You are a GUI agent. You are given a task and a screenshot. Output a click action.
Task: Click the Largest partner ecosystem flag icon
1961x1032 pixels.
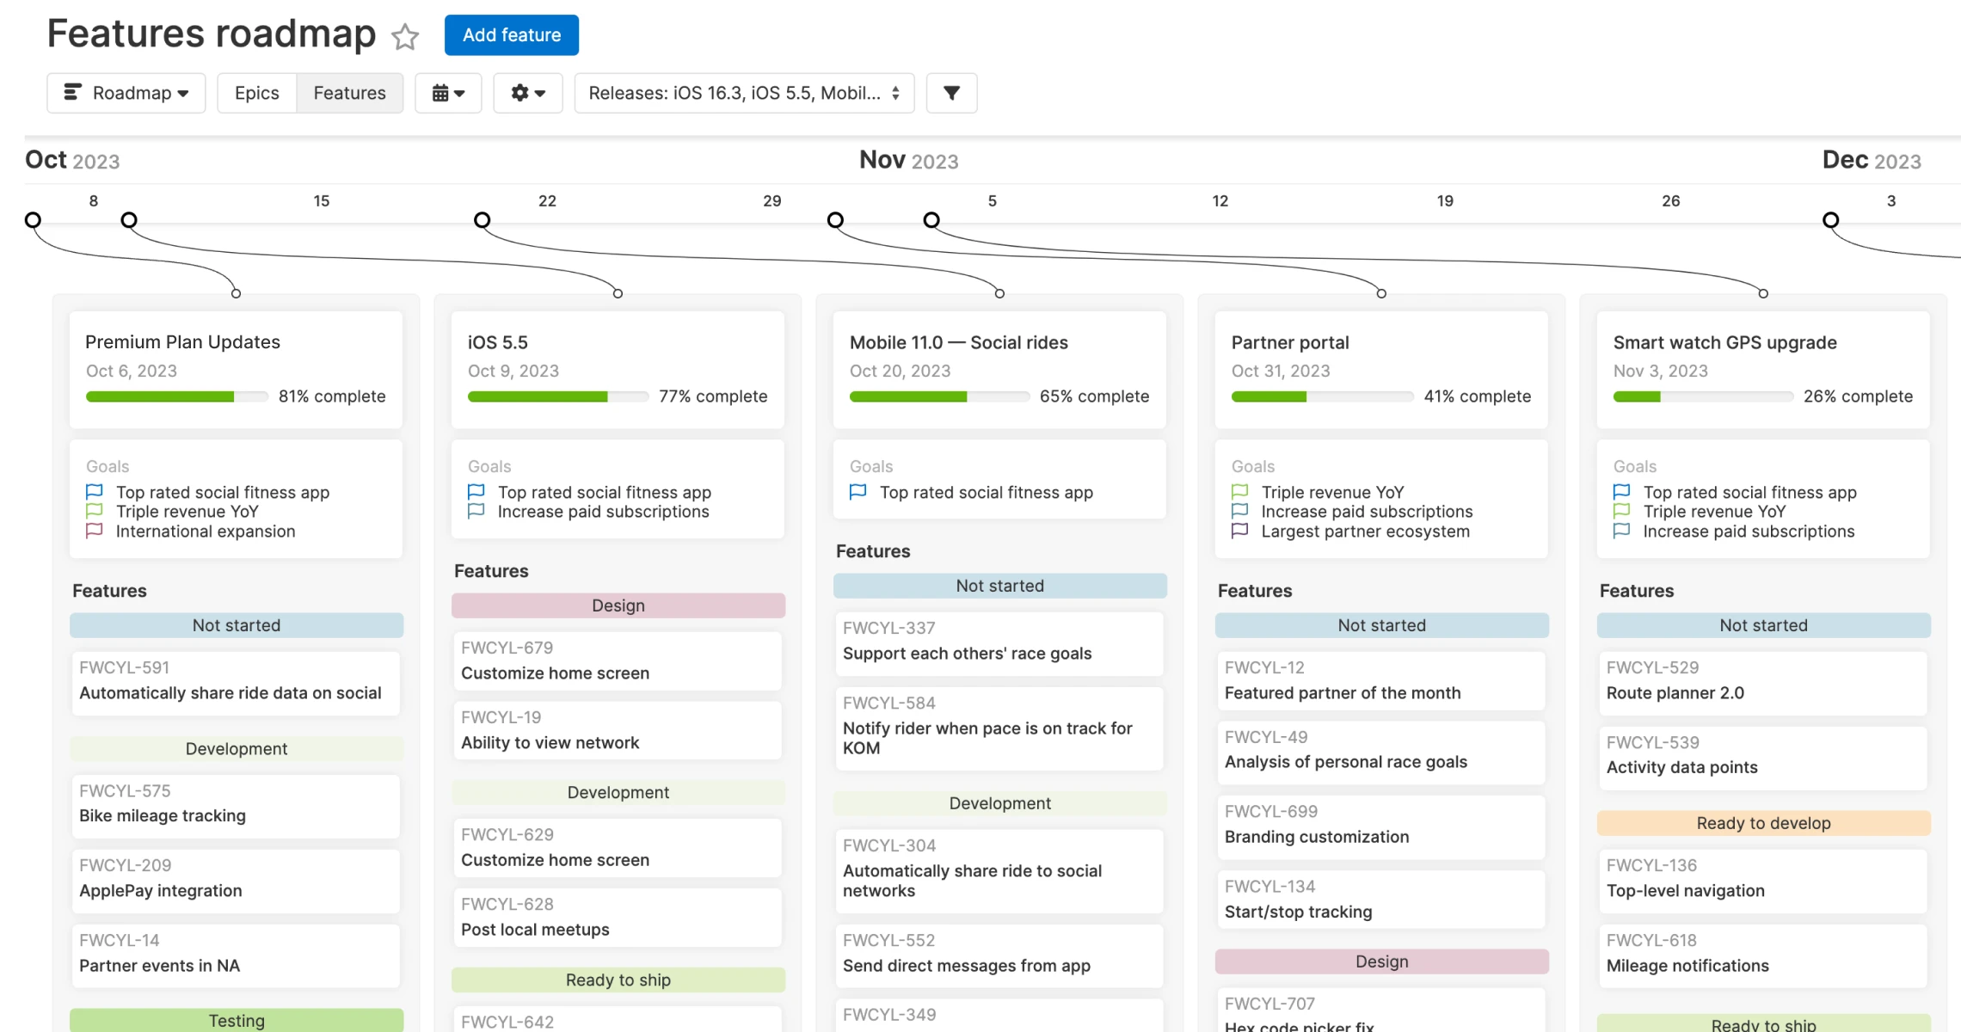(1239, 531)
